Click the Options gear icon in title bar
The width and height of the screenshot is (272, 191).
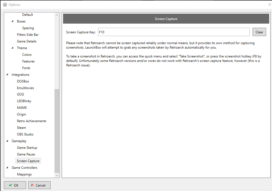(5, 5)
